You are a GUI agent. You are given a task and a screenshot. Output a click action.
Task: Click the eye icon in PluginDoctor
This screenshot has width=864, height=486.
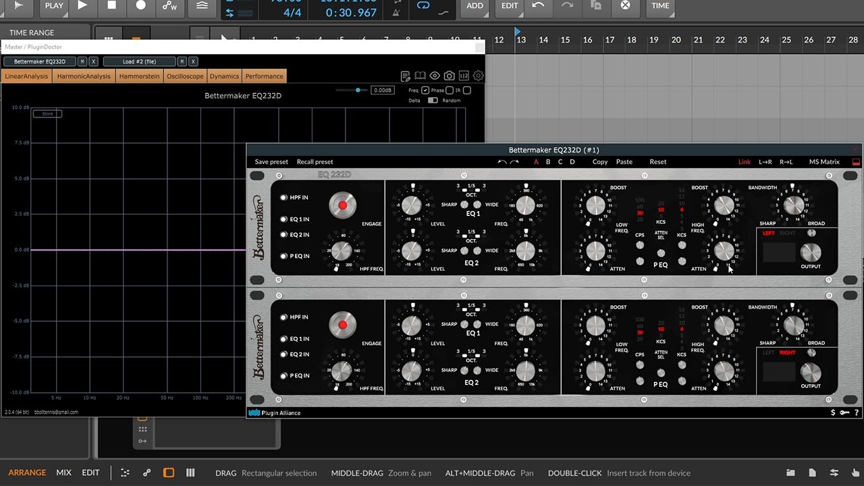pyautogui.click(x=435, y=76)
